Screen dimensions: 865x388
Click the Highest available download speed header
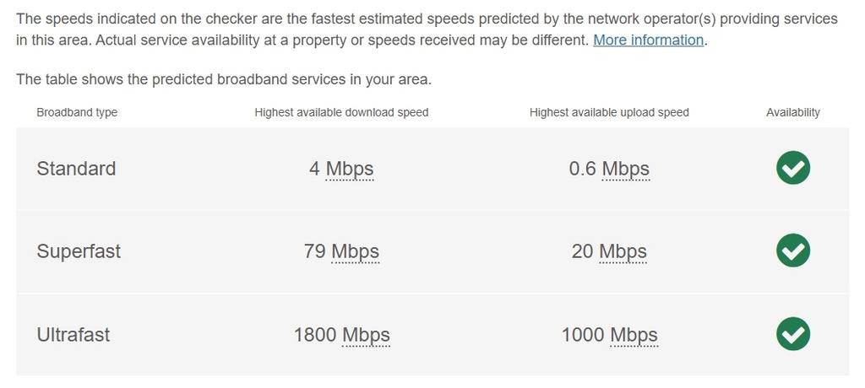(x=341, y=112)
